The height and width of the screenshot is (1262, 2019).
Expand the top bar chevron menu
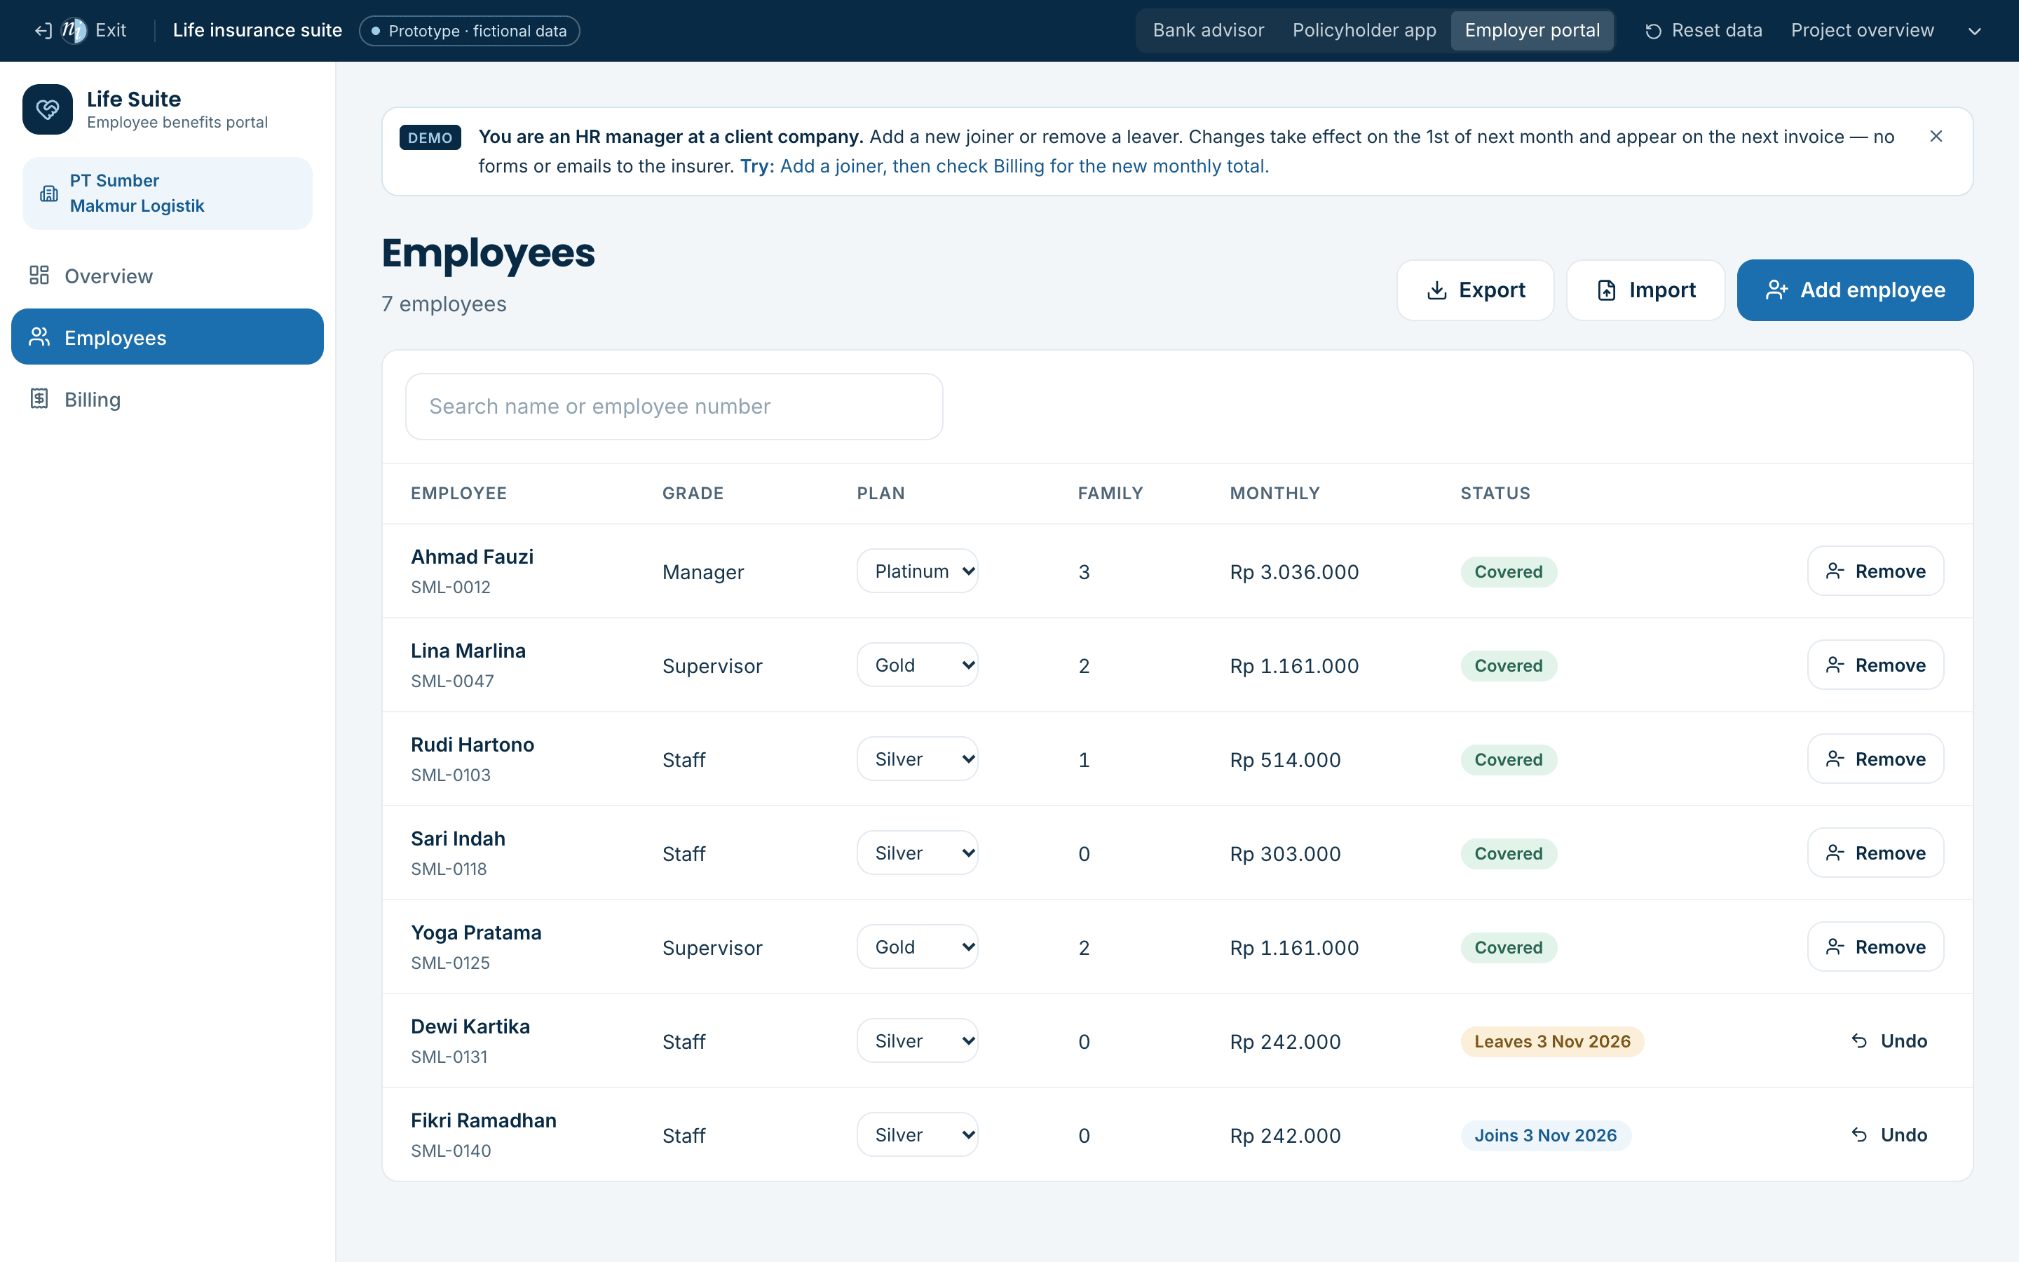(x=1975, y=32)
